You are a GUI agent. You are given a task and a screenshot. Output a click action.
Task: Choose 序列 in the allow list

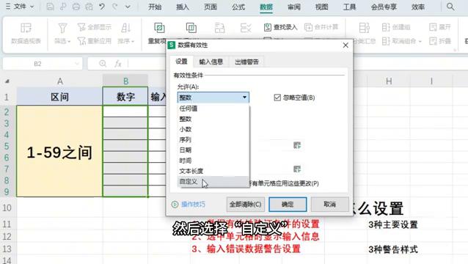click(213, 140)
